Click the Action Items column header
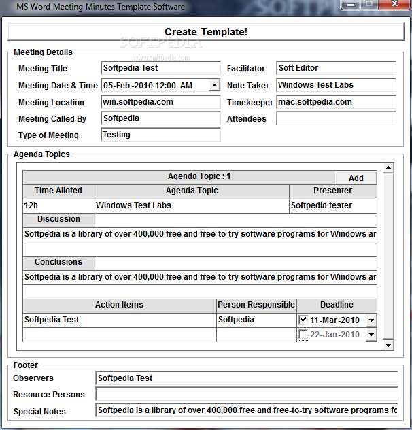The image size is (412, 430). click(120, 305)
